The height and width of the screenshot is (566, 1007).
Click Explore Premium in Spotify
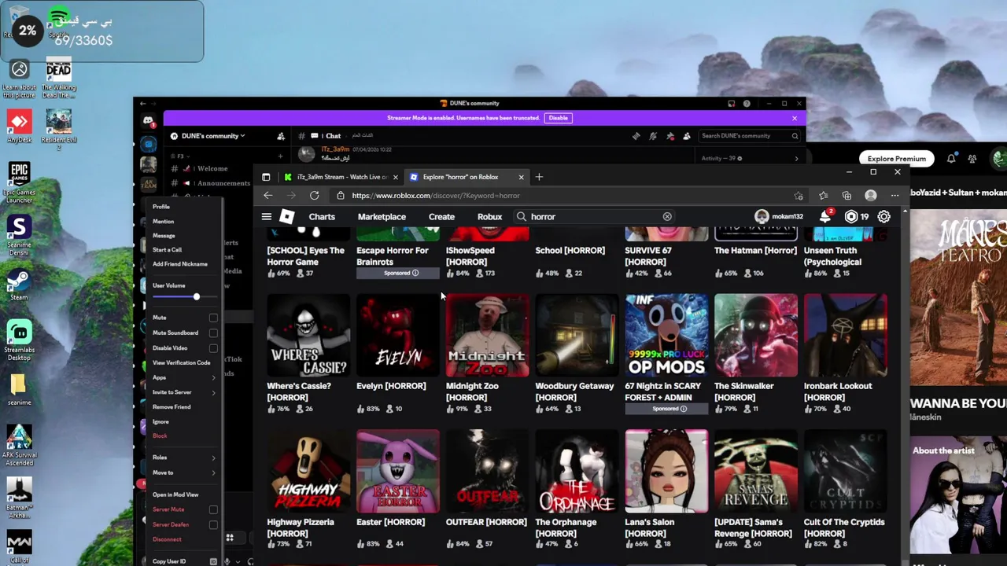click(x=897, y=159)
